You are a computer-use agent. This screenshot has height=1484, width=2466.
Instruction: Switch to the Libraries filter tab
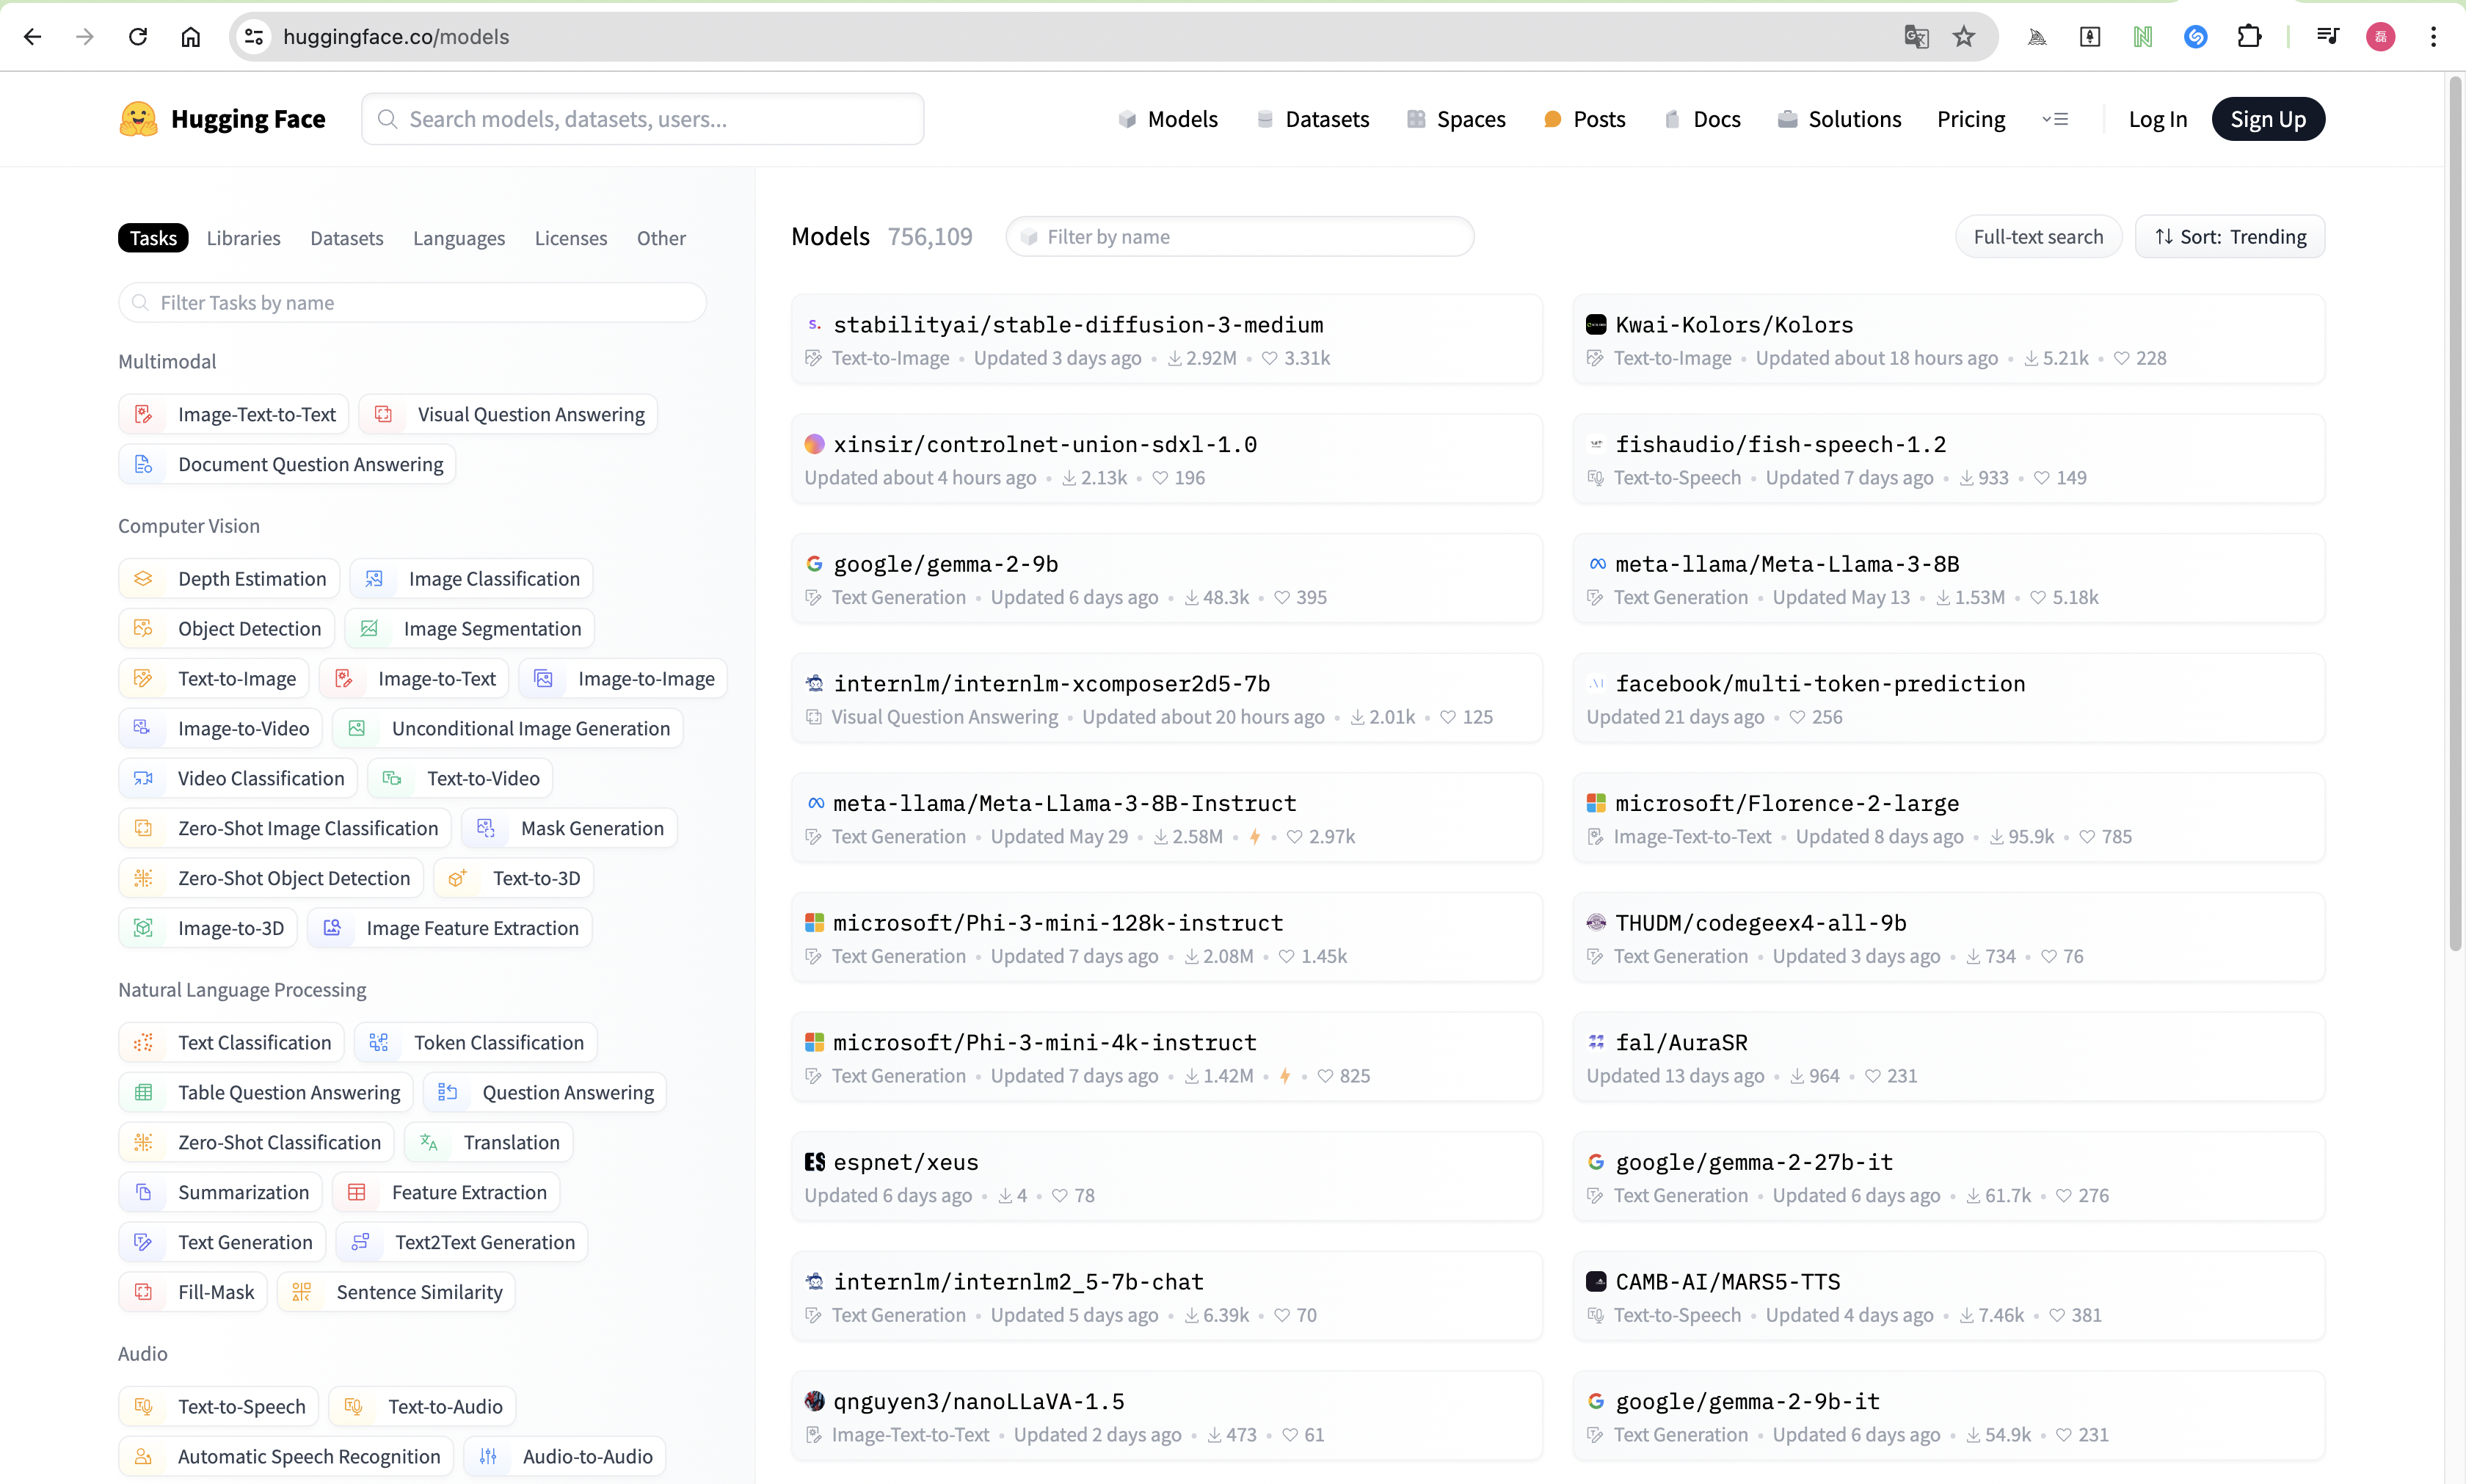pyautogui.click(x=243, y=238)
